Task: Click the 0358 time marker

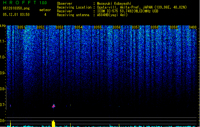Action: [x=155, y=27]
